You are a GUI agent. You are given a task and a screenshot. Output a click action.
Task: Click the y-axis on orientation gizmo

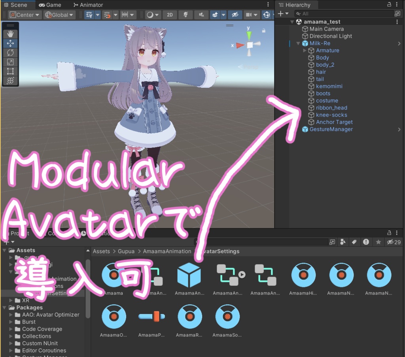249,34
